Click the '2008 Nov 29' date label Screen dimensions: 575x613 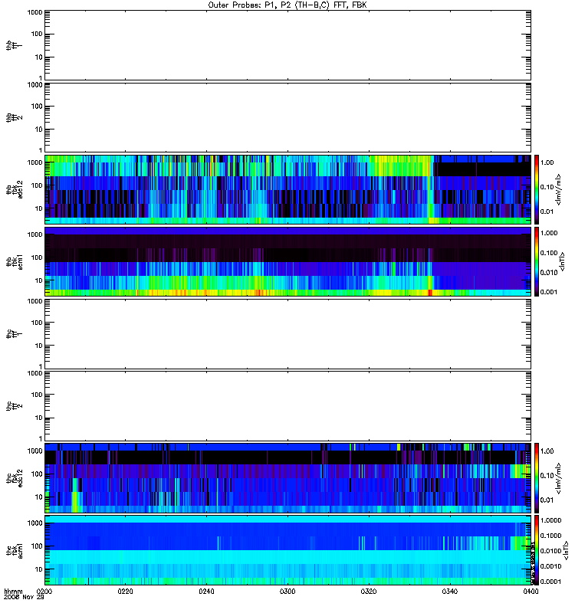(x=24, y=597)
